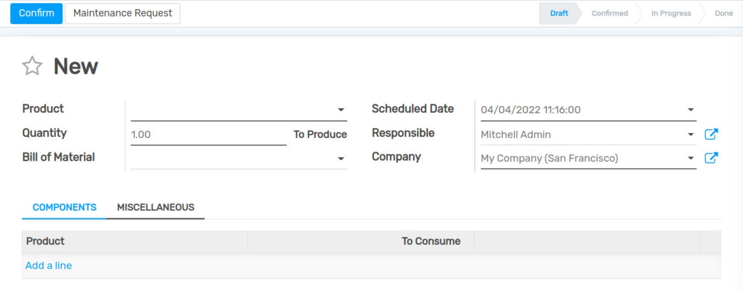The width and height of the screenshot is (743, 290).
Task: Open Company external link icon
Action: click(711, 158)
